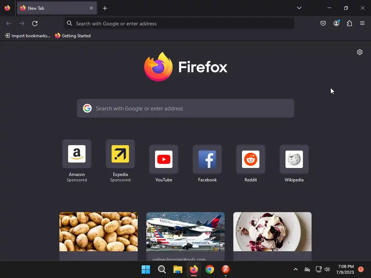Close the New Tab tab
371x278 pixels.
point(91,8)
